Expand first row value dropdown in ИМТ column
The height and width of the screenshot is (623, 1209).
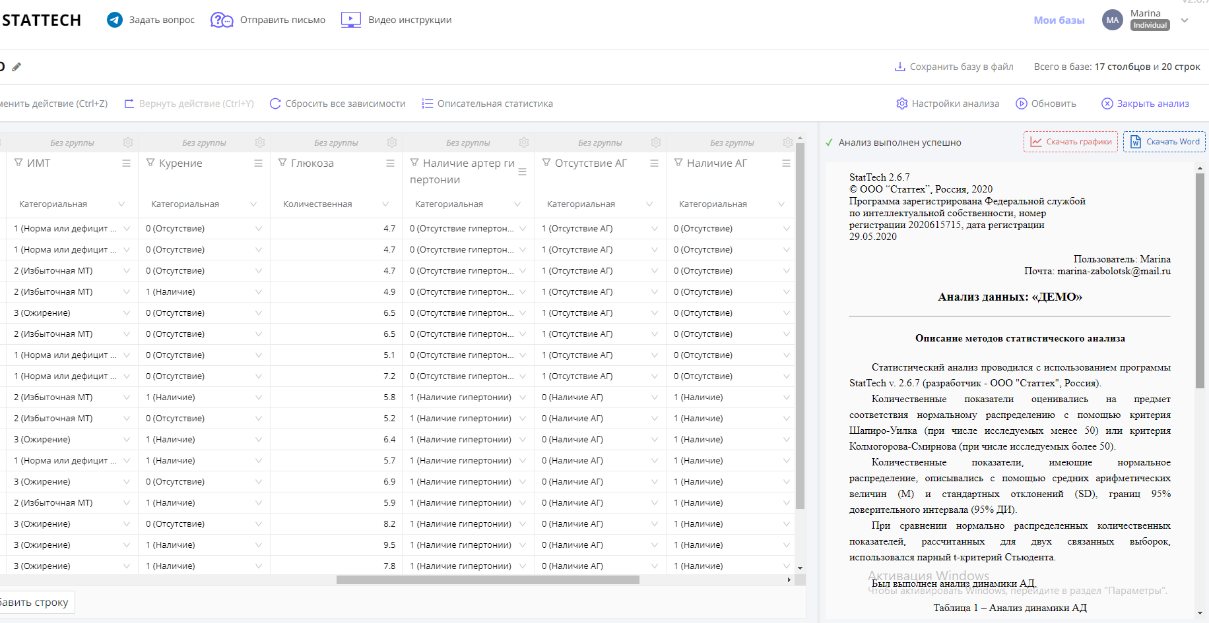pyautogui.click(x=126, y=229)
